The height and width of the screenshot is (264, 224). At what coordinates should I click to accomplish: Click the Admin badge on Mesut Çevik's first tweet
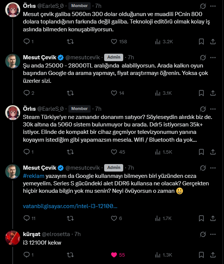tap(114, 57)
